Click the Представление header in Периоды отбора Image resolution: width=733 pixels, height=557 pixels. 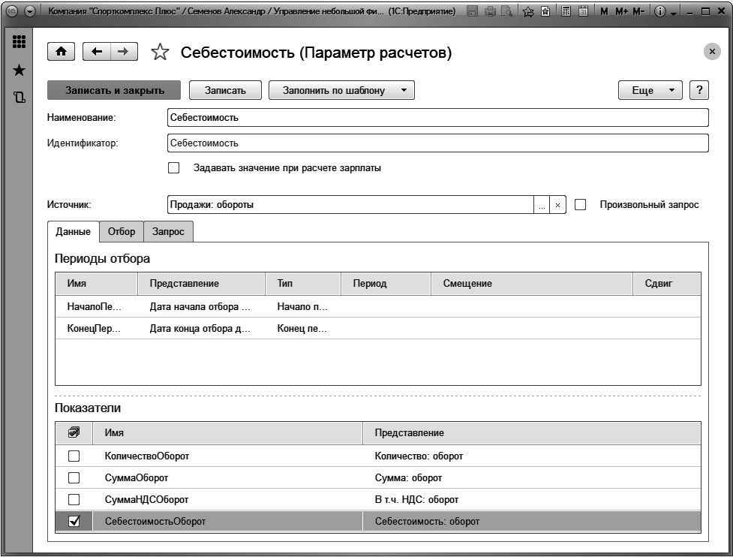pos(201,284)
